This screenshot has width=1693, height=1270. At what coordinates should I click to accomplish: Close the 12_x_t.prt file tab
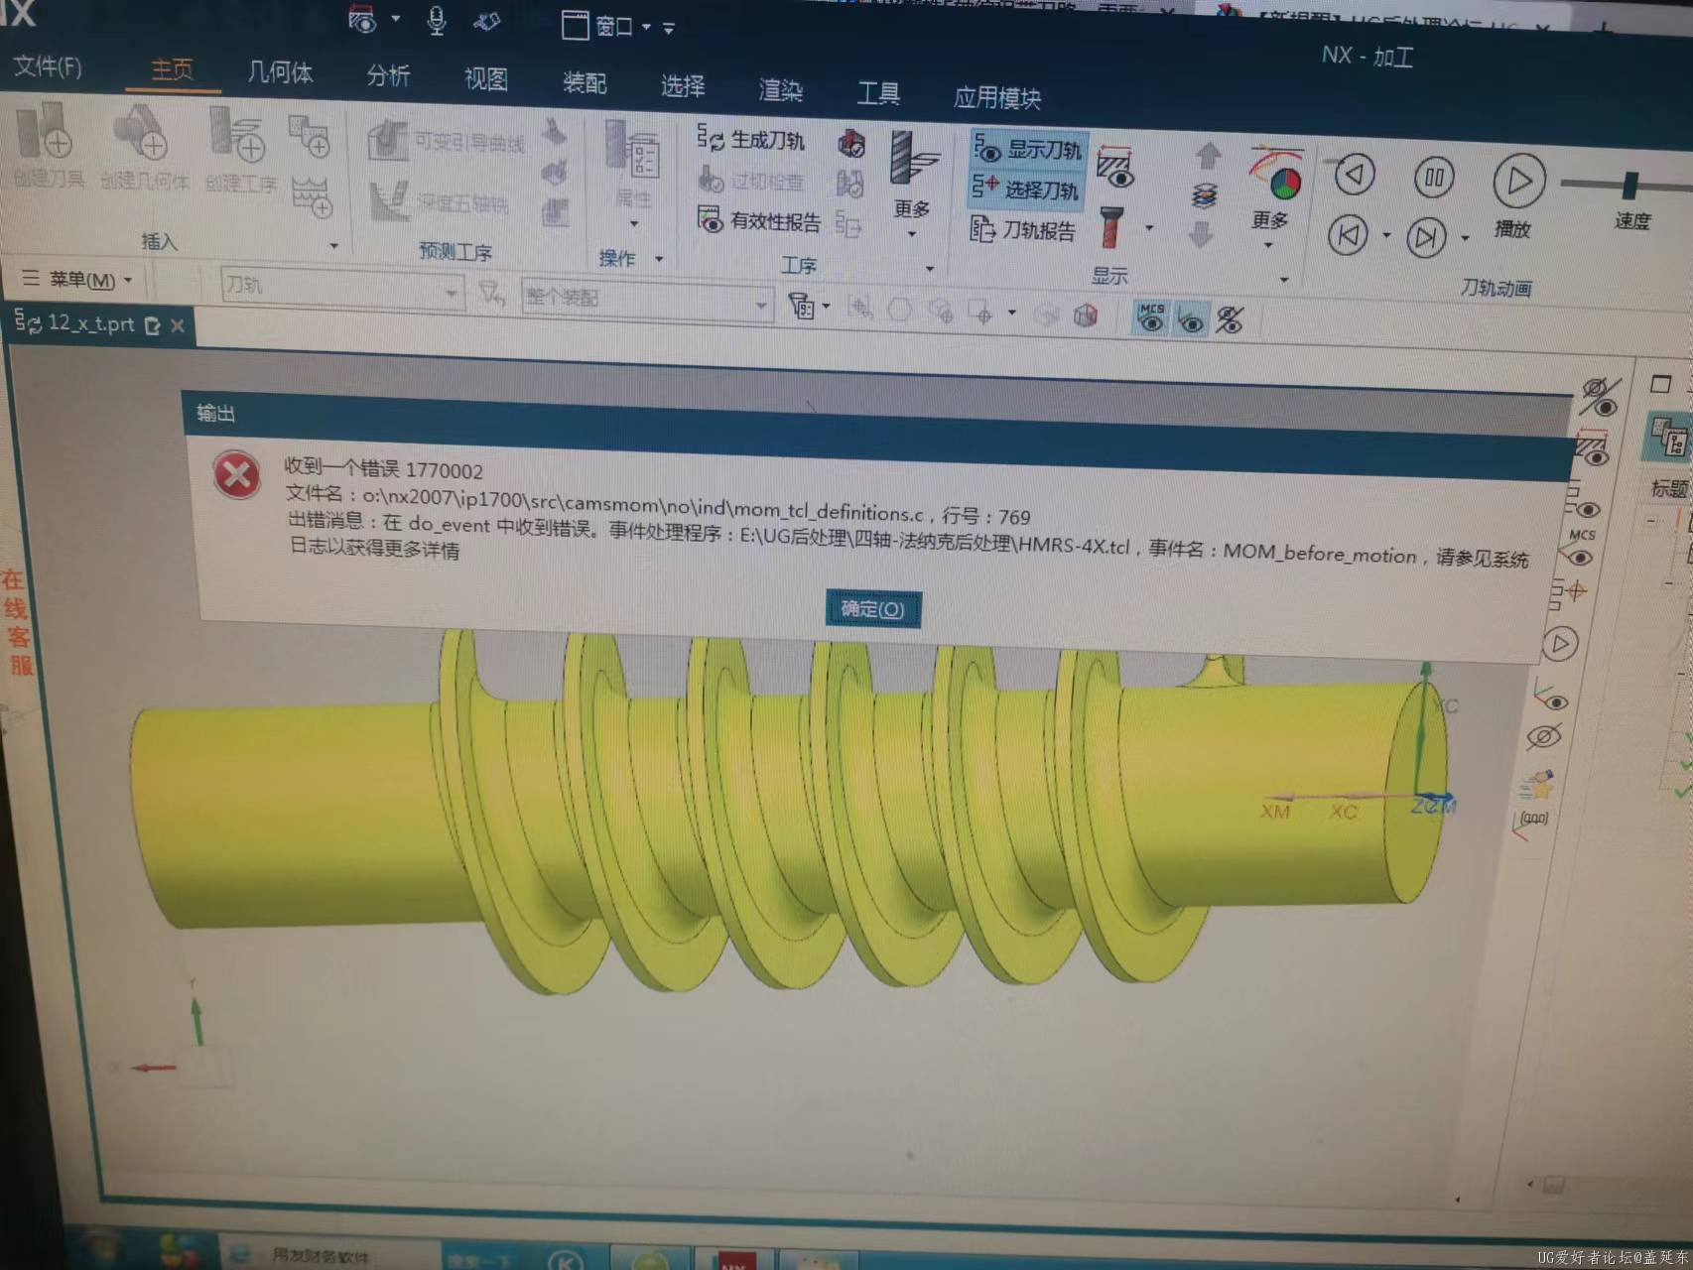pos(178,325)
